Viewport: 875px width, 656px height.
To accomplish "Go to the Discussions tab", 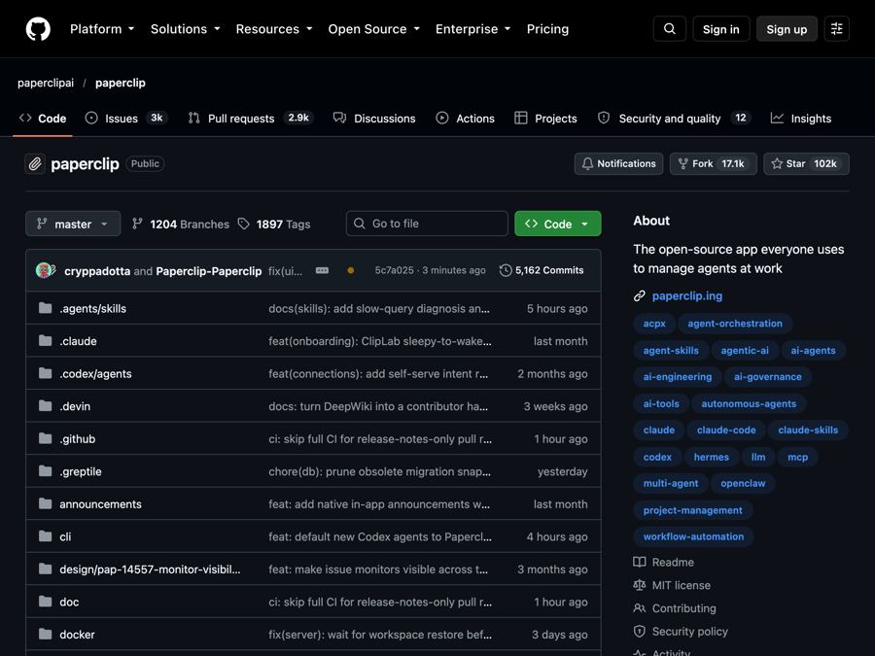I will coord(374,119).
